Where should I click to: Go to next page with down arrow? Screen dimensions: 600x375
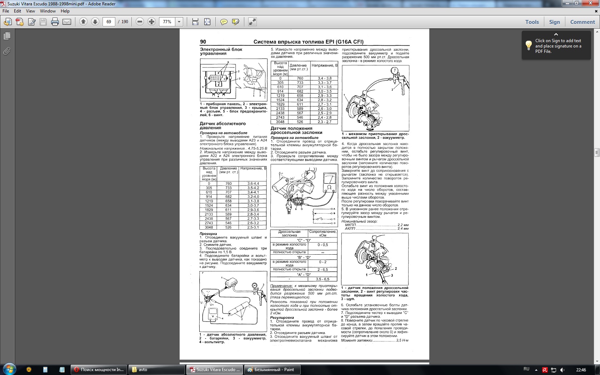(95, 22)
